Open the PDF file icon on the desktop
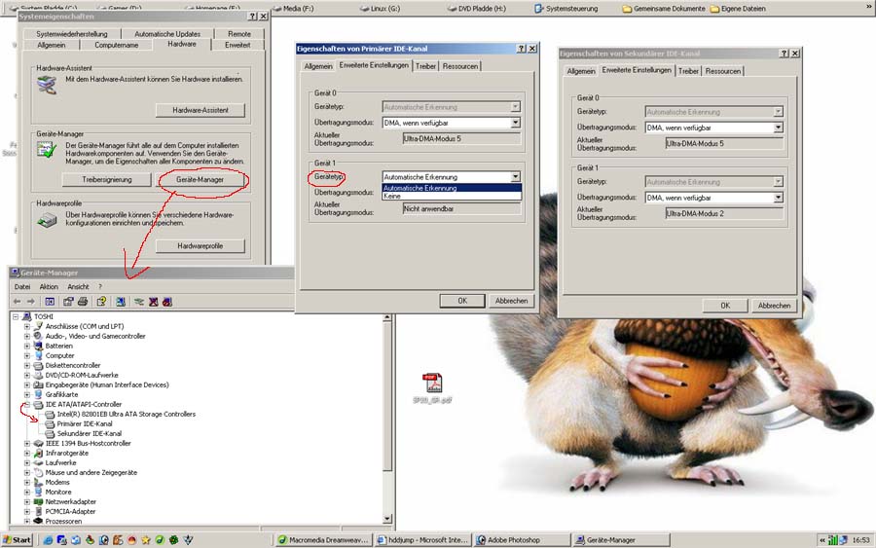 click(431, 383)
